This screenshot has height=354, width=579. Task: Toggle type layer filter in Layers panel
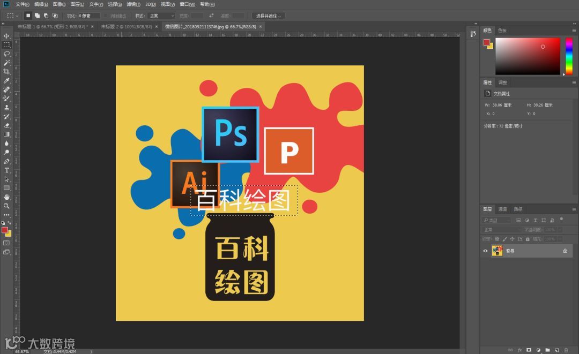point(536,220)
